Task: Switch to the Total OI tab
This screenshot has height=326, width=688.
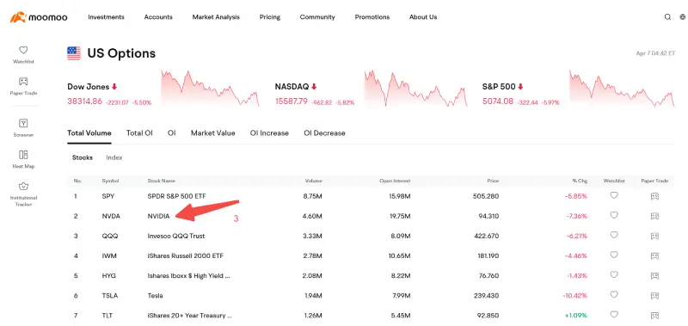Action: pos(139,133)
